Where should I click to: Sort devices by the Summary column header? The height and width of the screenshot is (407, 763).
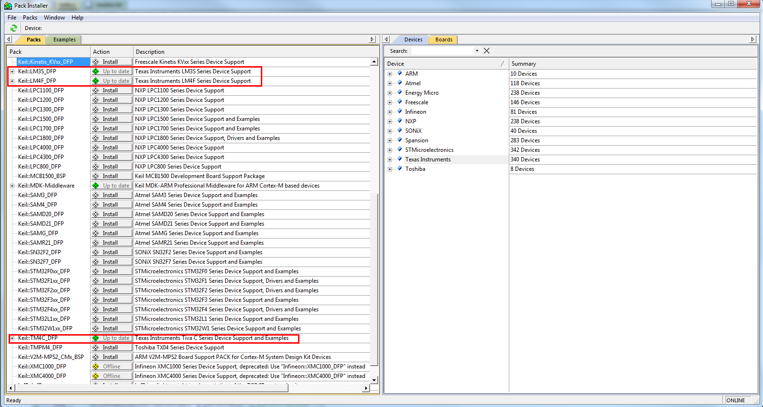(x=633, y=64)
